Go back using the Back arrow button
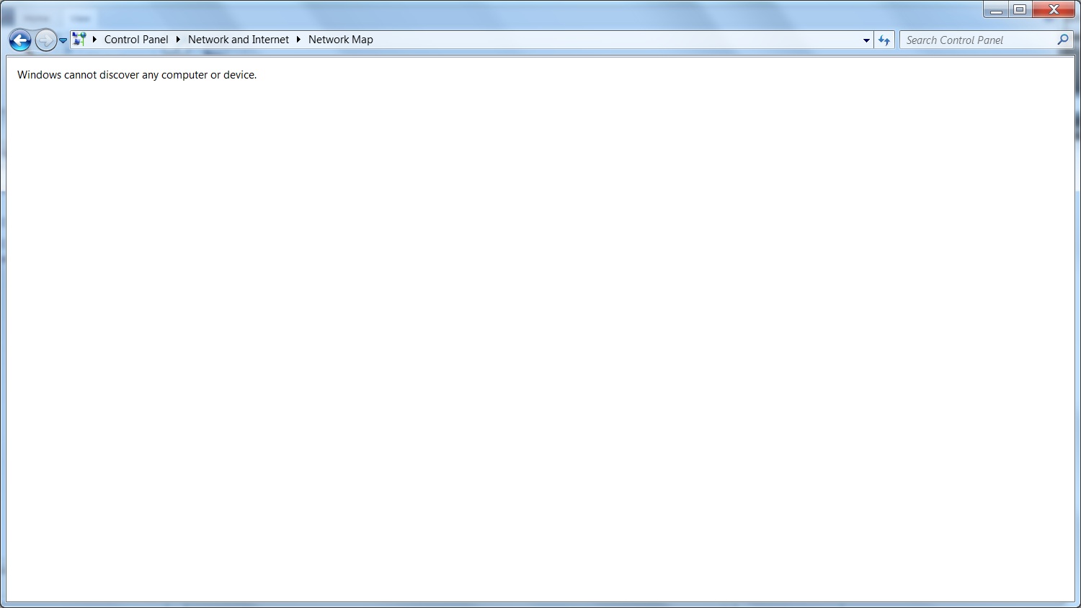Viewport: 1081px width, 608px height. pos(20,40)
